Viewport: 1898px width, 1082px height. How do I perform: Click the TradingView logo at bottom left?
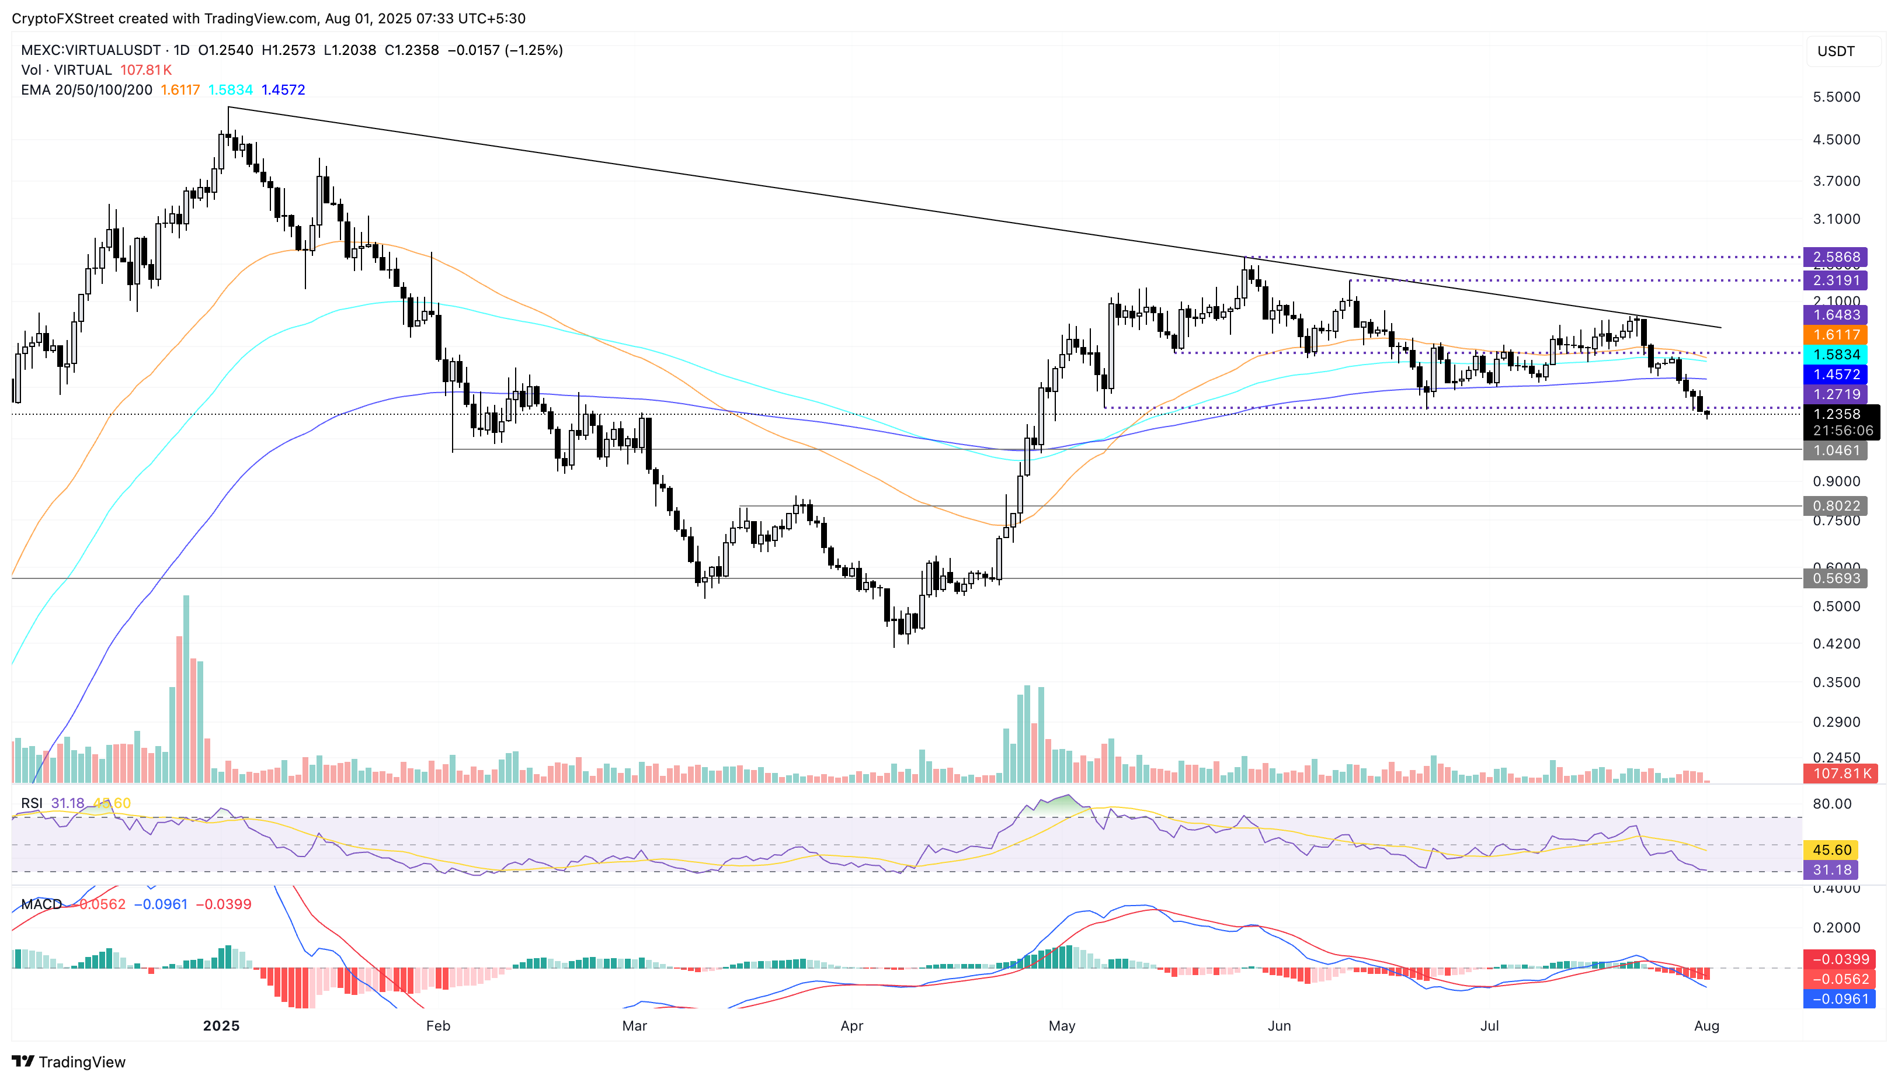68,1061
